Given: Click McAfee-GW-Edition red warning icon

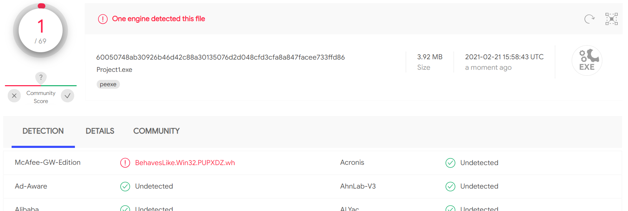Looking at the screenshot, I should 125,163.
